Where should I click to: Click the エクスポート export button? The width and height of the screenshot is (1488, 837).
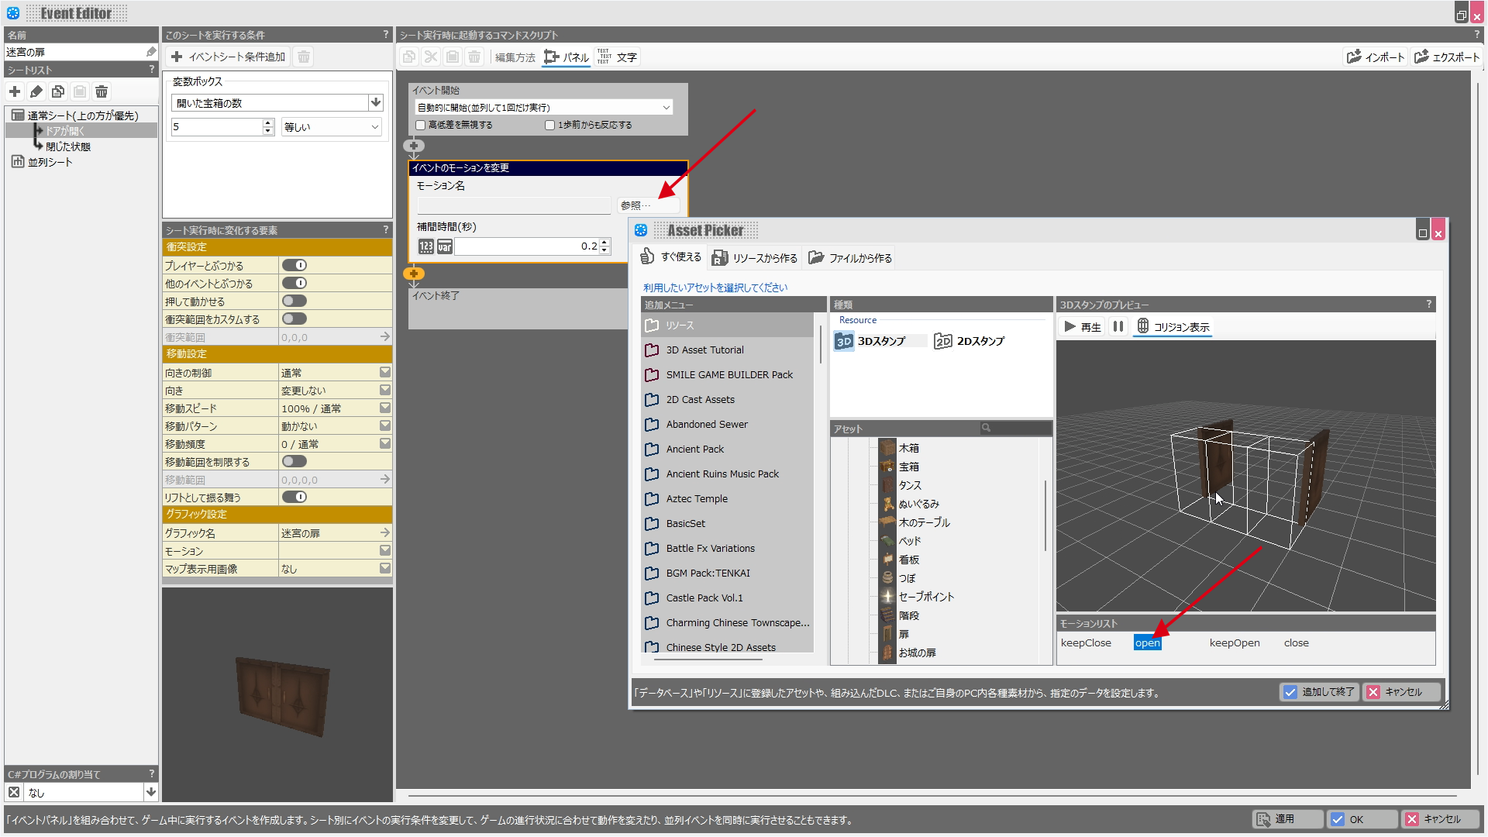(x=1446, y=57)
